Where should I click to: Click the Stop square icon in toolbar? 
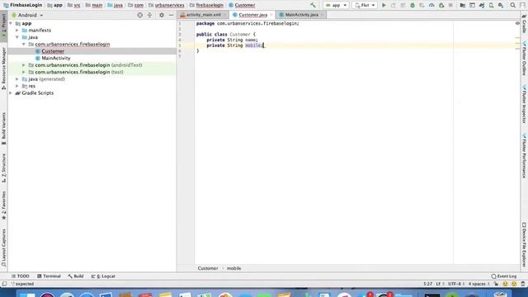[x=450, y=5]
